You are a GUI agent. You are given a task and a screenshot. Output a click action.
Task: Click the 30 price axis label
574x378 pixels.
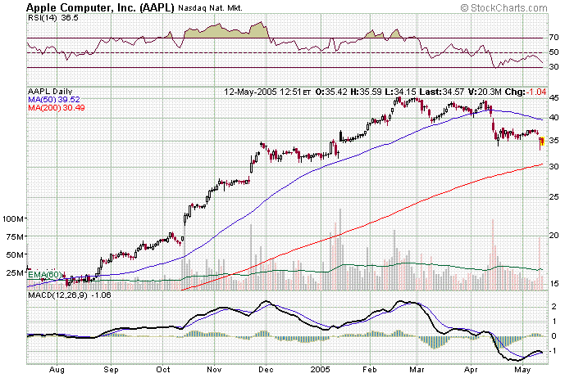tap(553, 167)
